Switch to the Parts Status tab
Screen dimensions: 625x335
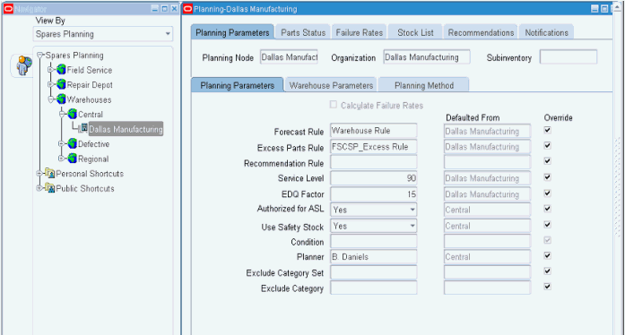click(303, 32)
